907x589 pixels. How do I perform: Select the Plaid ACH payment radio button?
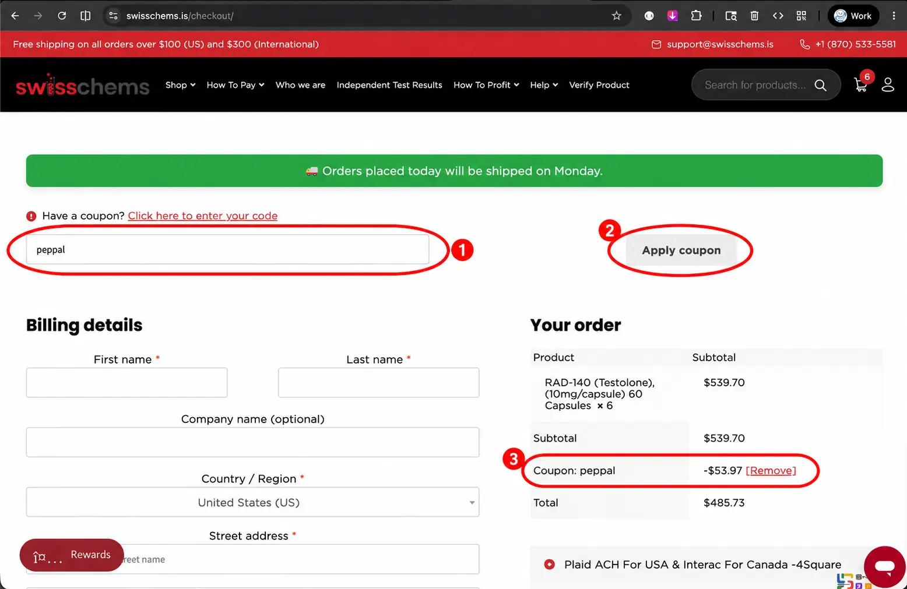click(549, 564)
